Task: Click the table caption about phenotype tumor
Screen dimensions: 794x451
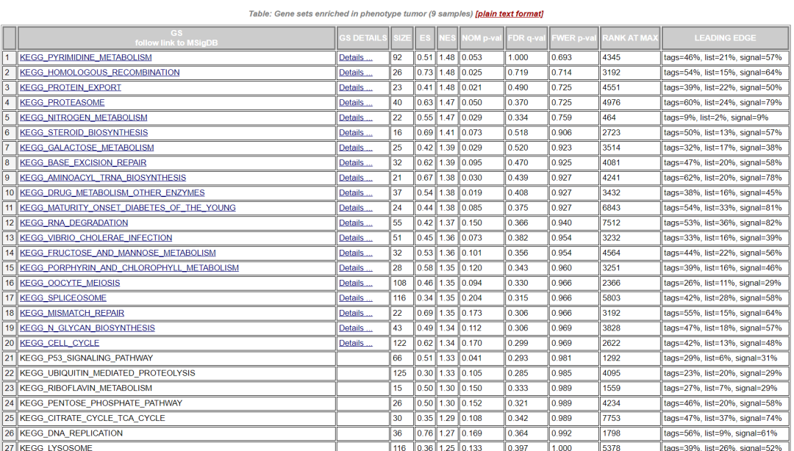Action: (x=360, y=14)
